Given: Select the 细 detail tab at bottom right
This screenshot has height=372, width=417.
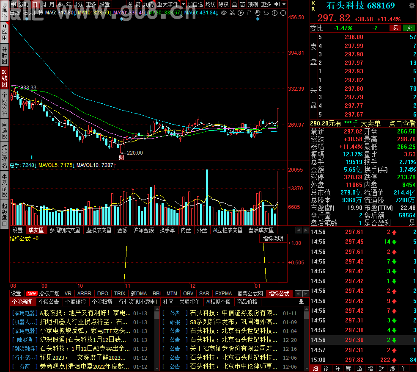Looking at the screenshot, I should click(x=315, y=368).
